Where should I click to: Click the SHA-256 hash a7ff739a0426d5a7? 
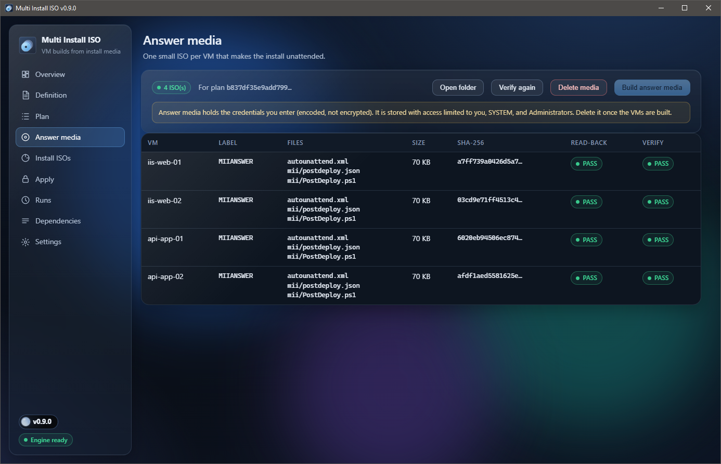click(x=490, y=162)
